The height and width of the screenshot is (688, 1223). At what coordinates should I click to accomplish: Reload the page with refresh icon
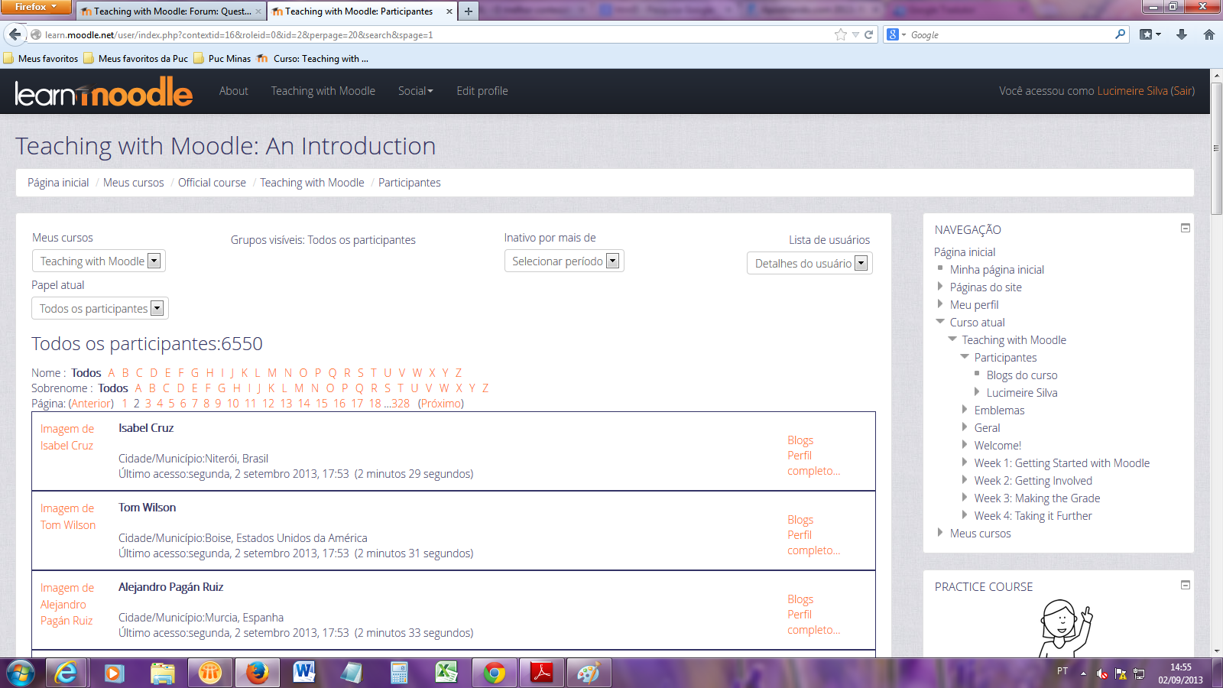(868, 34)
